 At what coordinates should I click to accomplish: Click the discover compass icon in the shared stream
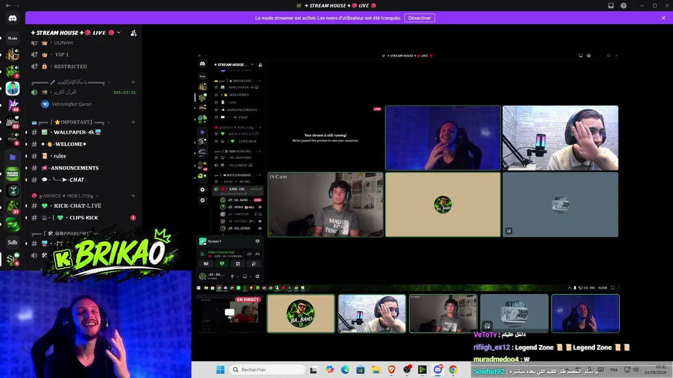coord(202,200)
